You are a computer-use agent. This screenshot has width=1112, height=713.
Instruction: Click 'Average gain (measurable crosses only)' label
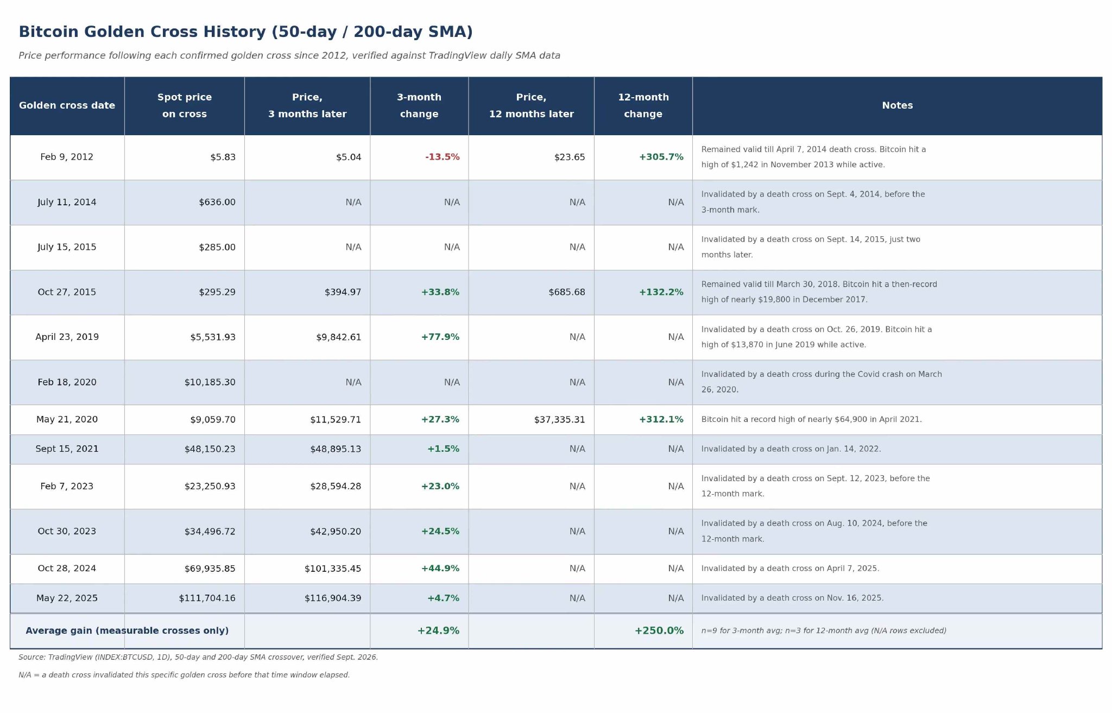[127, 631]
